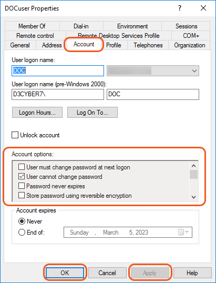The height and width of the screenshot is (283, 216).
Task: Open the Profile tab
Action: pos(114,45)
